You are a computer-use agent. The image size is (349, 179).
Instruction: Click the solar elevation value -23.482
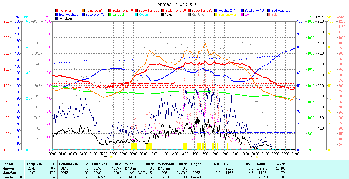click(280, 168)
